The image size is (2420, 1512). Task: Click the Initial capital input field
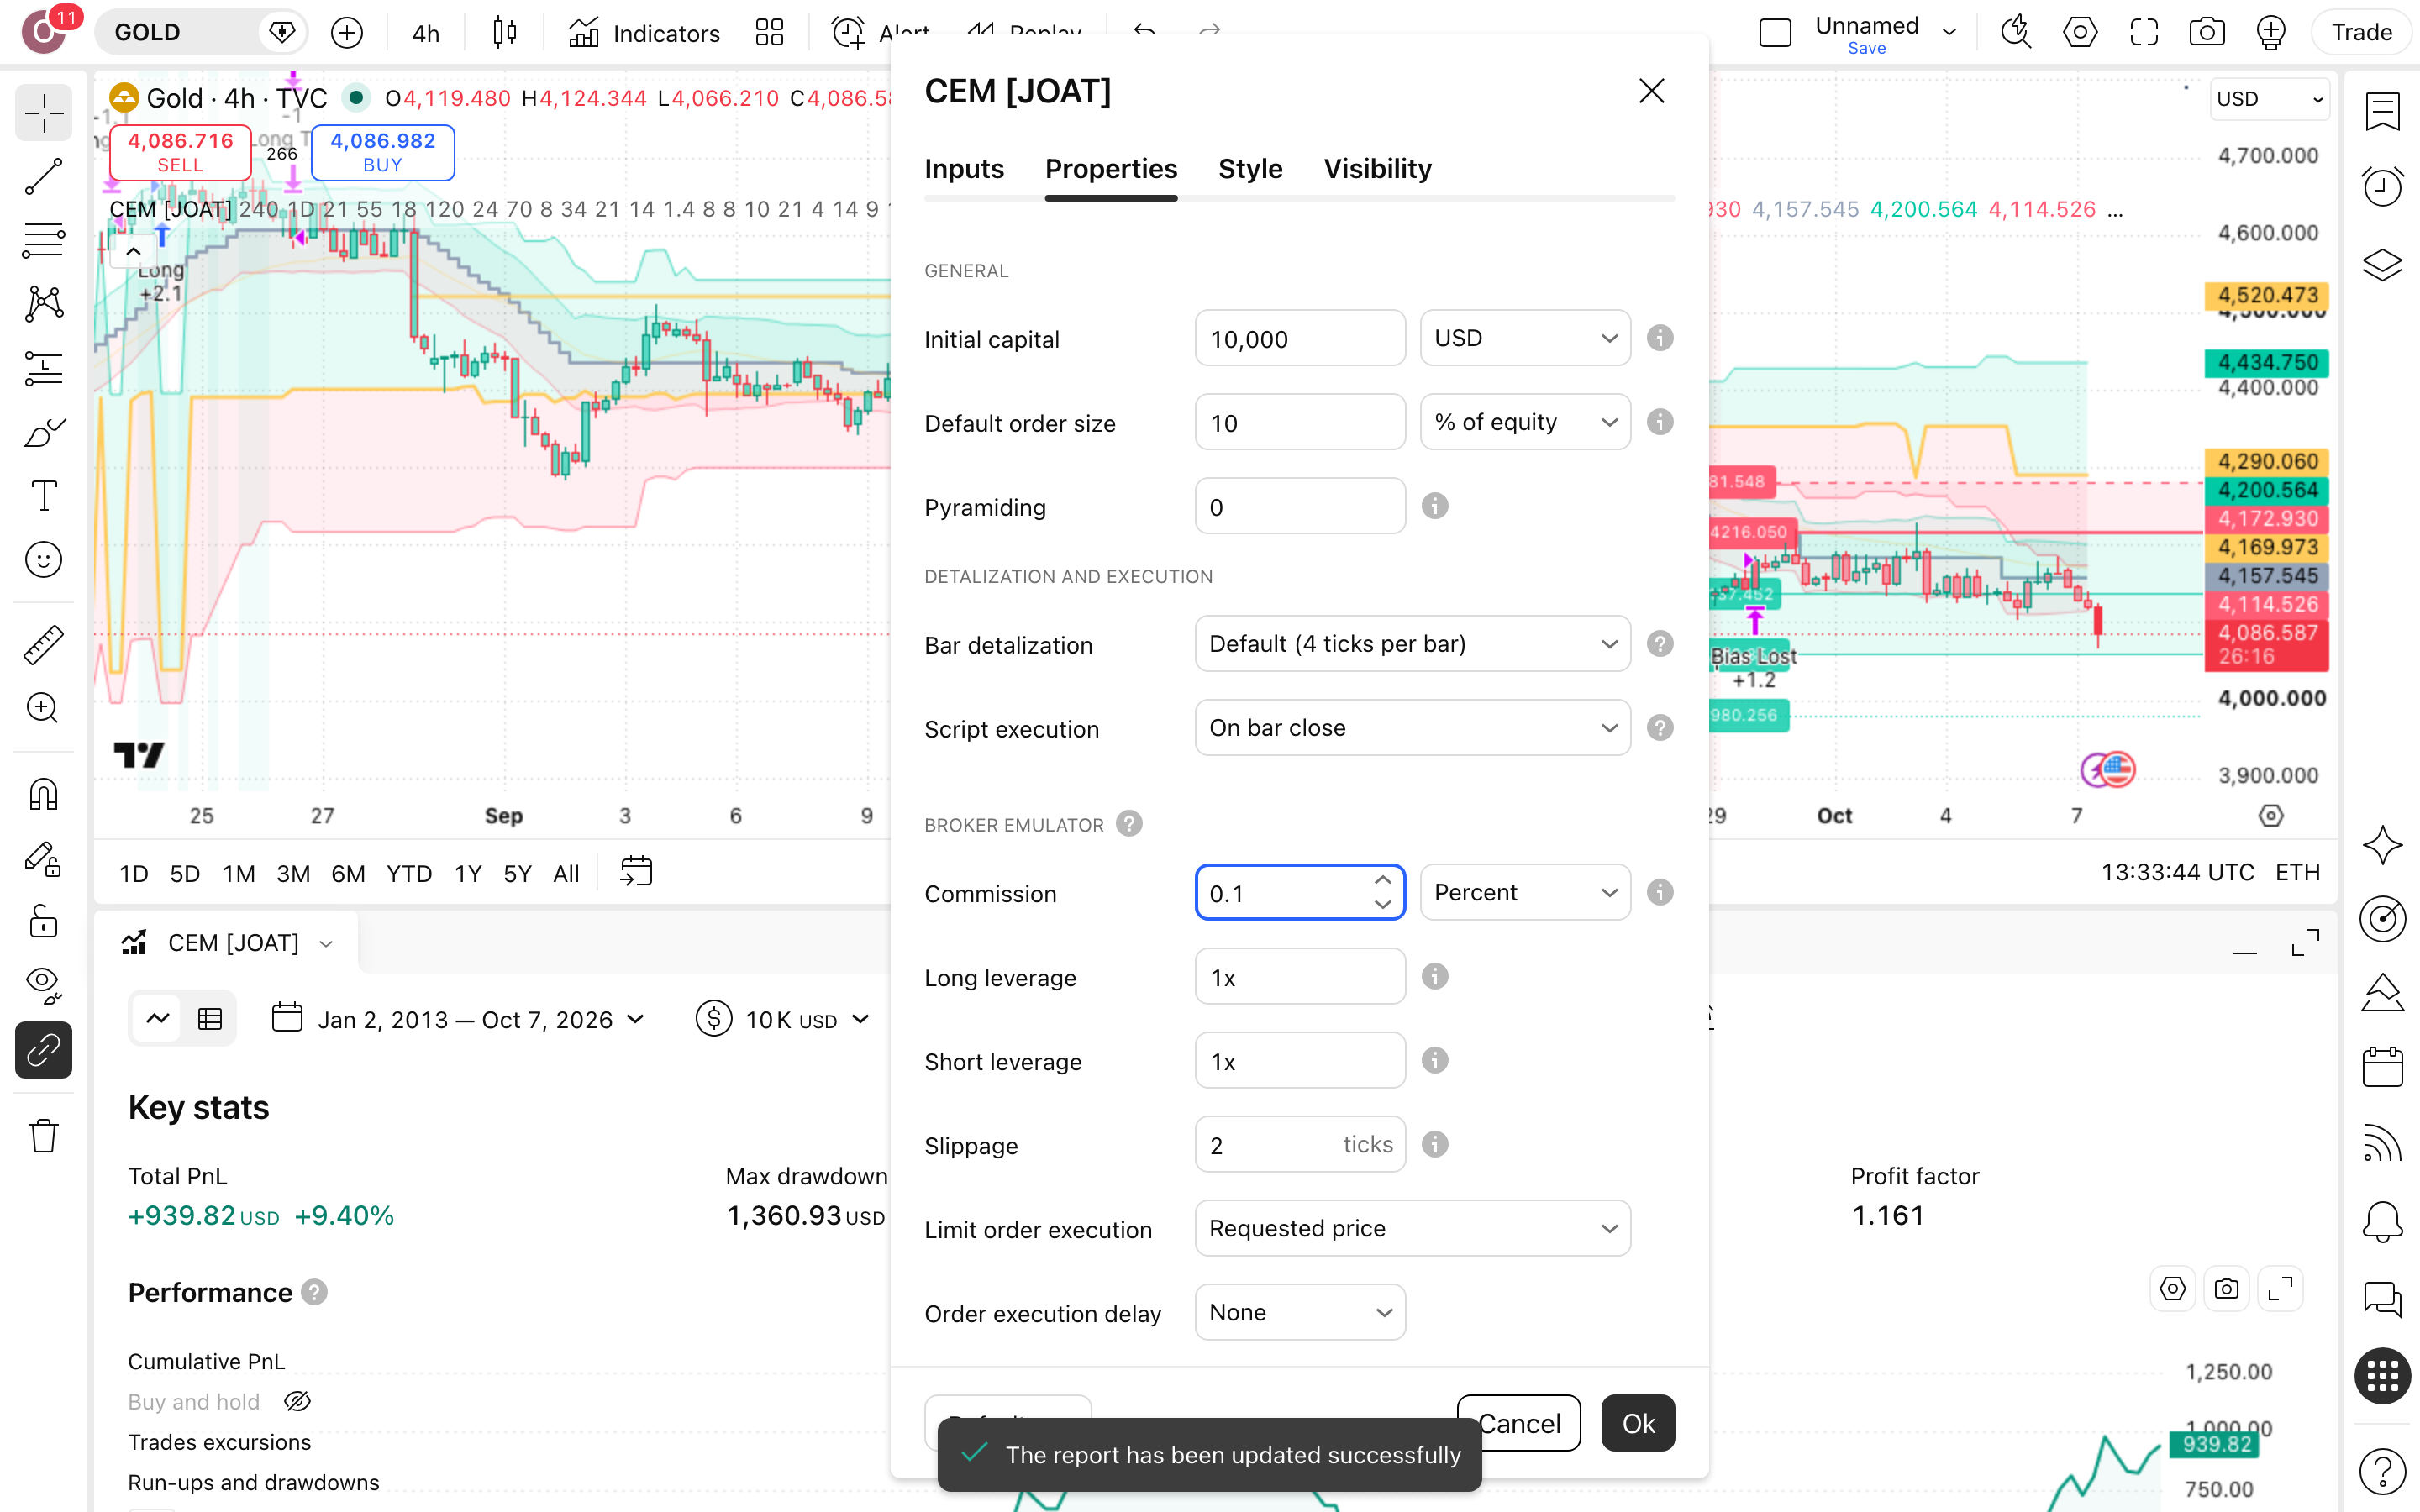[x=1300, y=338]
